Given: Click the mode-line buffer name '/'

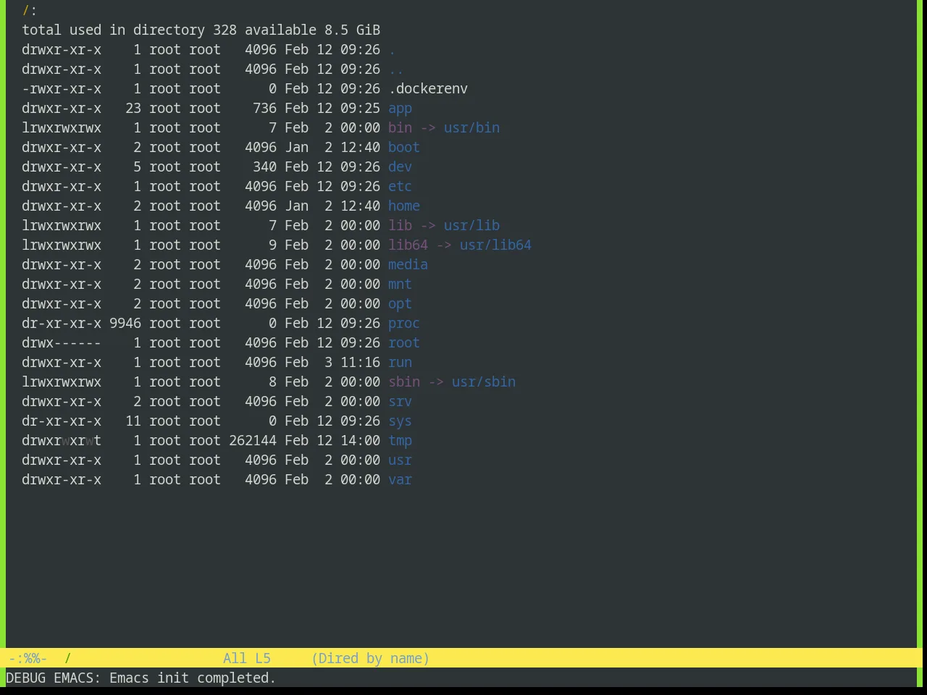Looking at the screenshot, I should pyautogui.click(x=67, y=659).
